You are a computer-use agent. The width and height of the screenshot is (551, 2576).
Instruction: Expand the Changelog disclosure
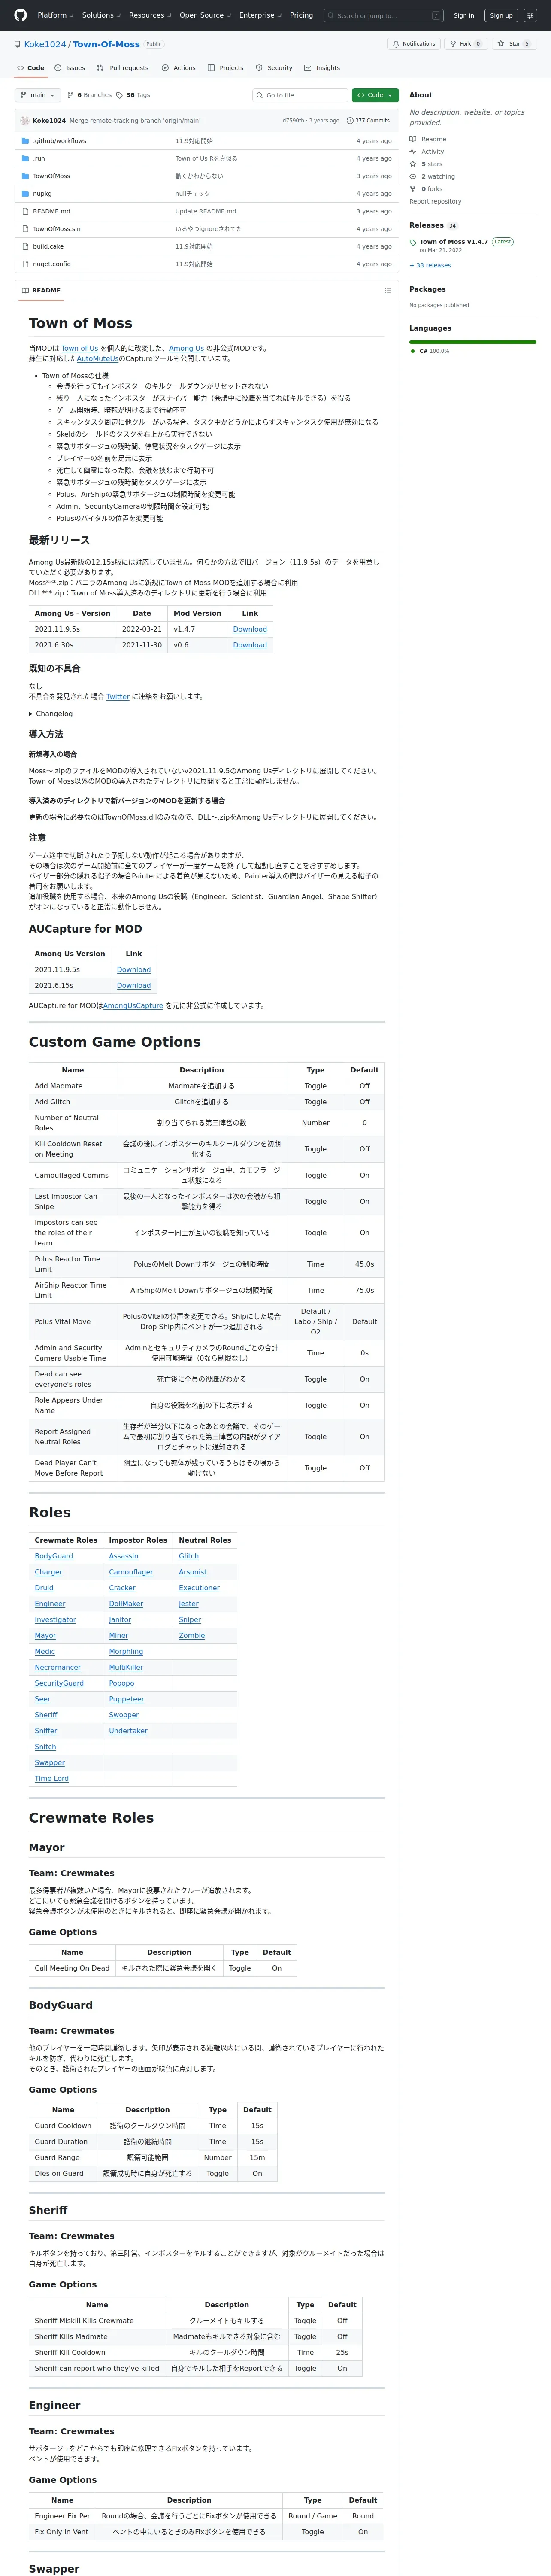click(51, 714)
